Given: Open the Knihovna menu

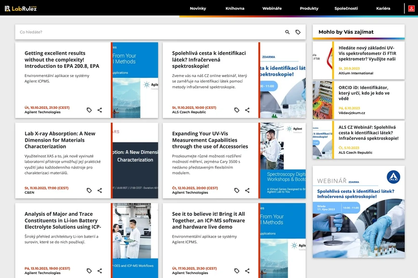Looking at the screenshot, I should point(235,8).
